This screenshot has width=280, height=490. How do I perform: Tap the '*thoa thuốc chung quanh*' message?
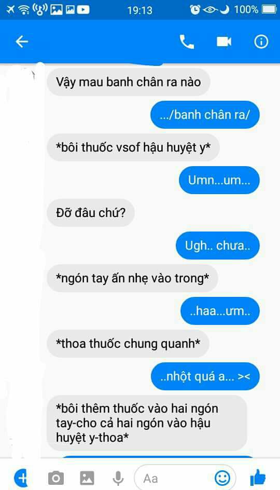(x=128, y=344)
